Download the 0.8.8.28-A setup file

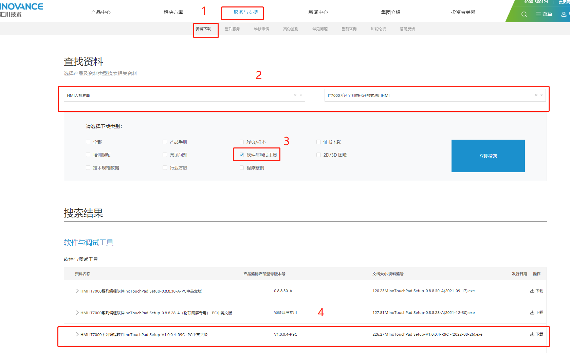537,313
